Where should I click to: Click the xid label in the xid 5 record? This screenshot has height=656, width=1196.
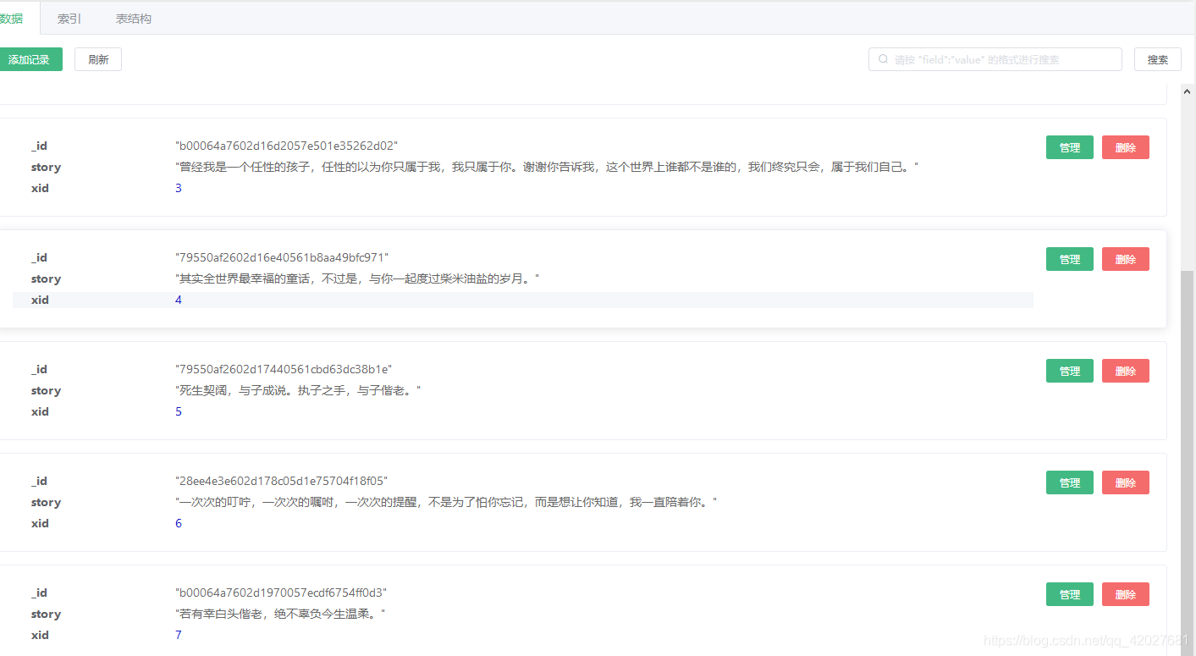pyautogui.click(x=40, y=411)
